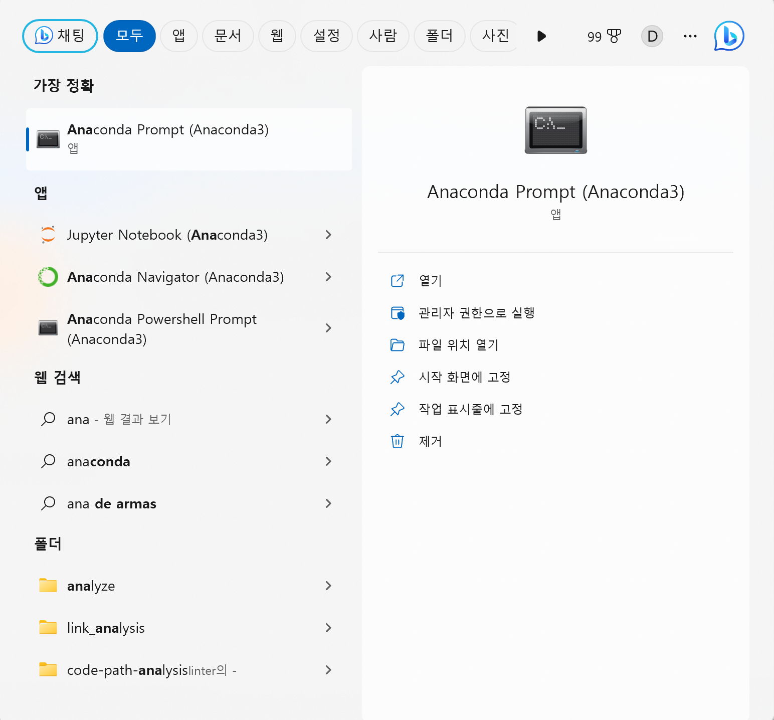The height and width of the screenshot is (720, 774).
Task: Uninstall via the 제거 option
Action: pyautogui.click(x=430, y=441)
